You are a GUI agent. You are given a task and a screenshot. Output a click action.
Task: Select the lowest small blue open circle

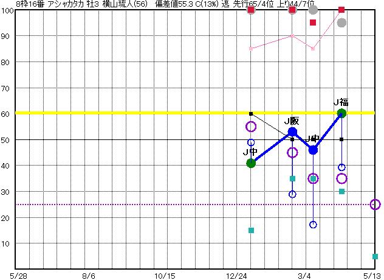click(313, 225)
